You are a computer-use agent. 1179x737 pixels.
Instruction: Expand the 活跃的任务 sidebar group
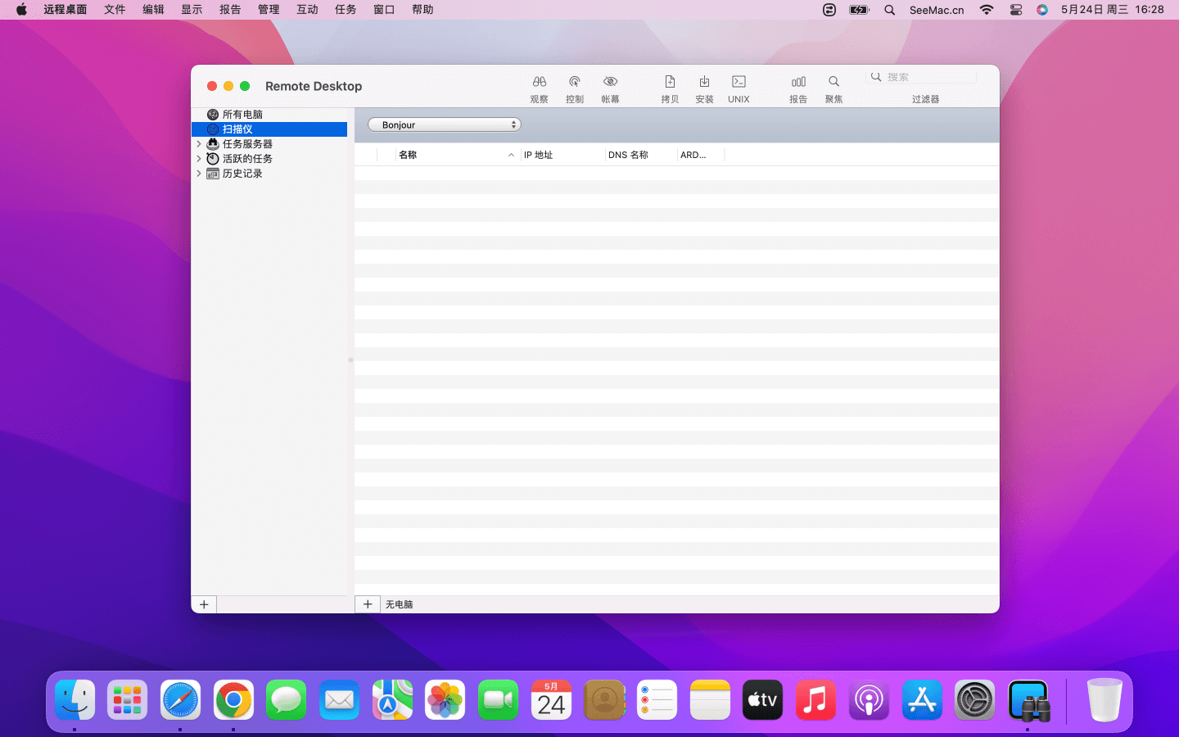[x=199, y=159]
